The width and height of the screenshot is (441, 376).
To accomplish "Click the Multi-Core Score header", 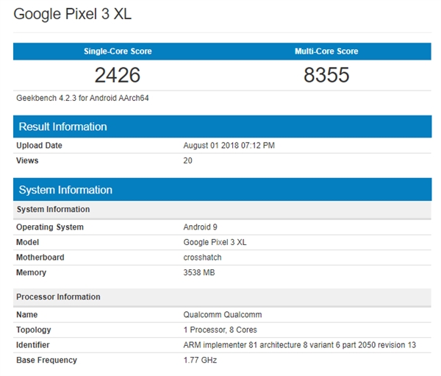I will click(x=326, y=52).
